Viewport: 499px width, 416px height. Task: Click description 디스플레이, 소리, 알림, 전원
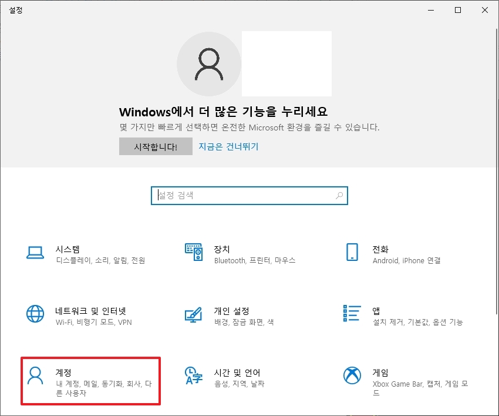100,260
